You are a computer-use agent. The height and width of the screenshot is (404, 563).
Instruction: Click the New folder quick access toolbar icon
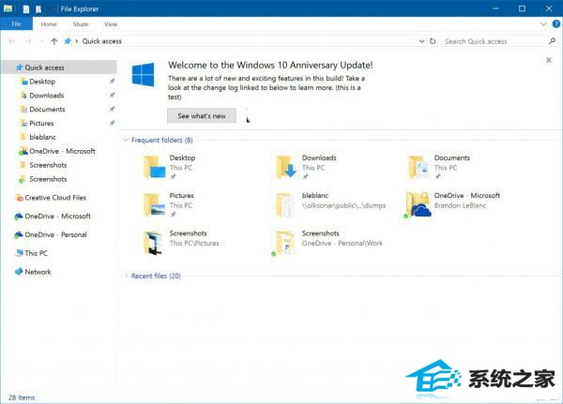click(38, 9)
